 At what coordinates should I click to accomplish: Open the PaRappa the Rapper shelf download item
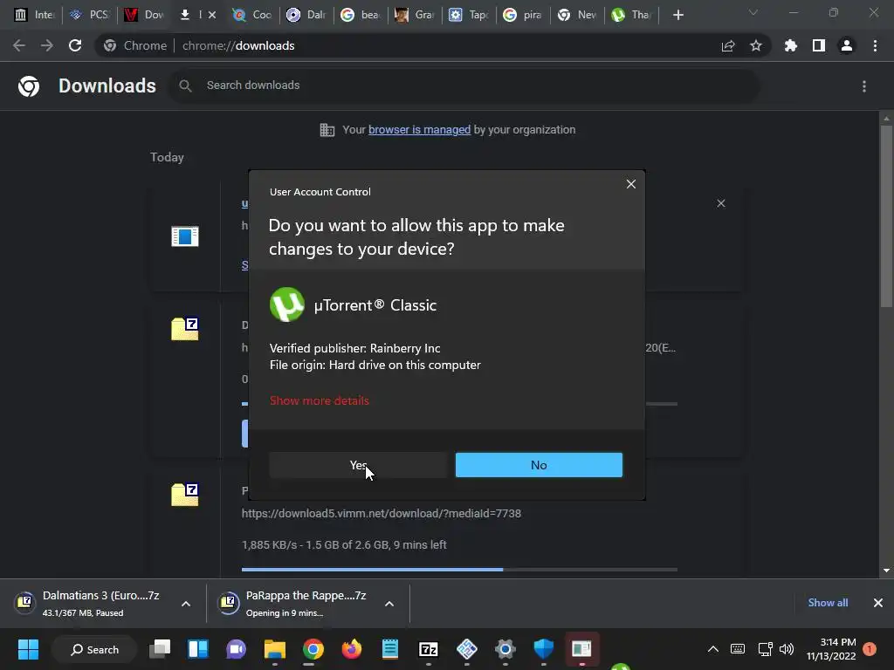coord(297,604)
